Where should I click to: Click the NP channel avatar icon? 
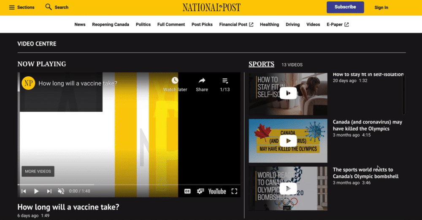[x=28, y=83]
